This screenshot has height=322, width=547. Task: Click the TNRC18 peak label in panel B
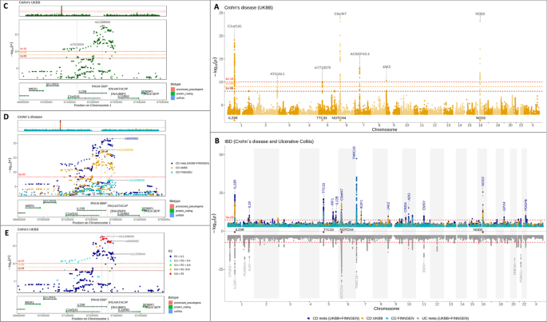[354, 153]
